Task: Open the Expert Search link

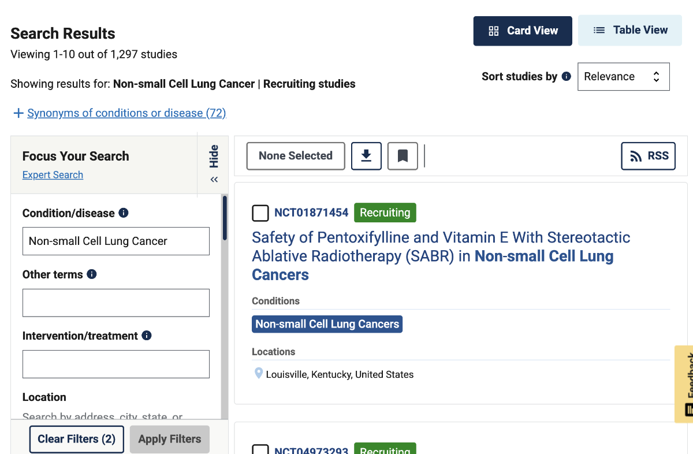Action: click(x=53, y=175)
